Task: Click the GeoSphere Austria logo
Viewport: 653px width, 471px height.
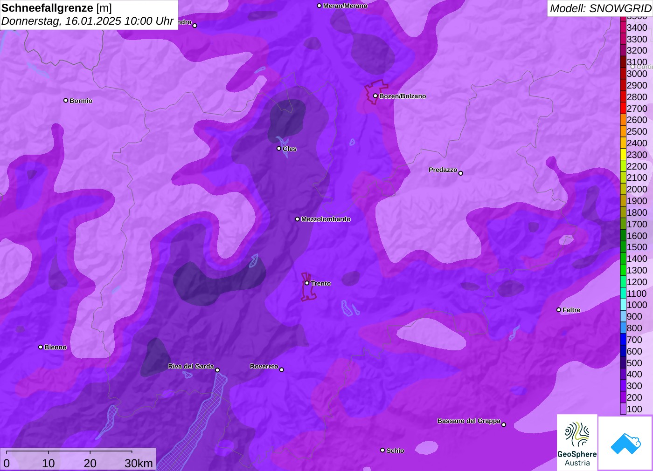Action: point(577,443)
